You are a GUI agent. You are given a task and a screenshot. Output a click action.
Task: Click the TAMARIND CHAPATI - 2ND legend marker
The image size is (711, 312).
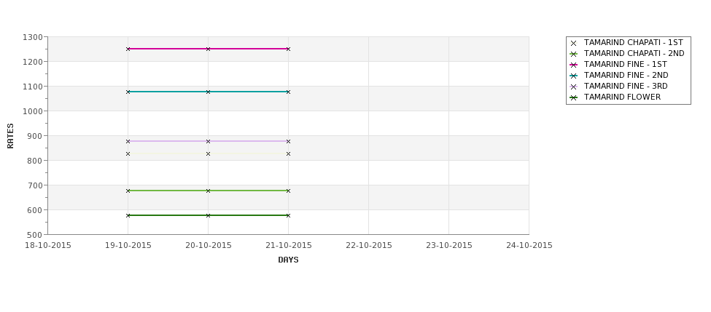(573, 55)
